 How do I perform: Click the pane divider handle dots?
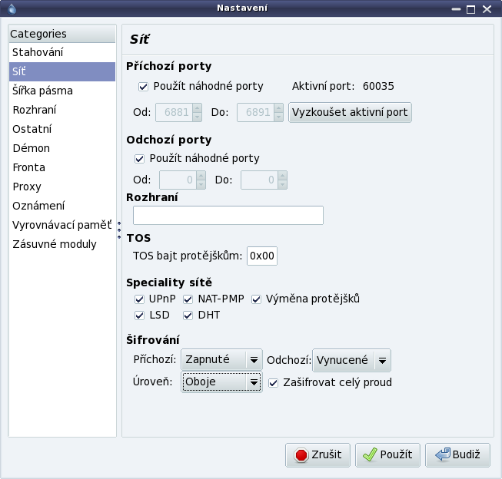click(x=119, y=230)
